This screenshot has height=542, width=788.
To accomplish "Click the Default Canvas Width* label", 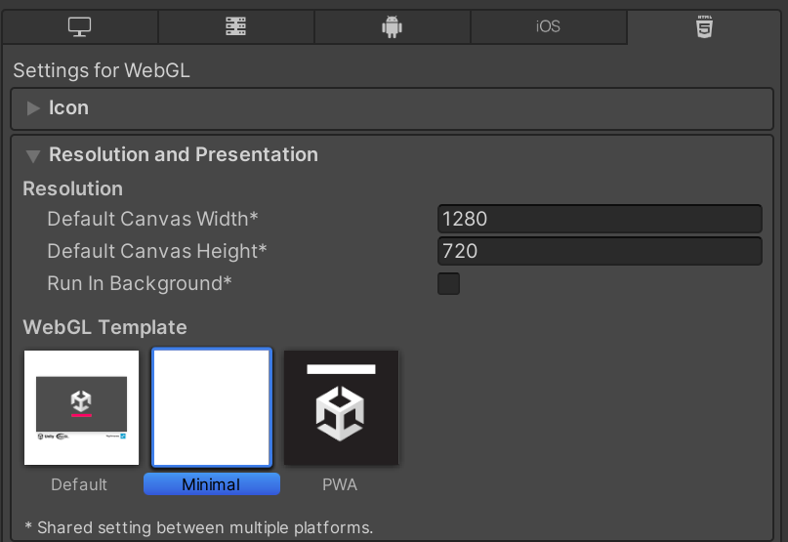I will point(152,219).
